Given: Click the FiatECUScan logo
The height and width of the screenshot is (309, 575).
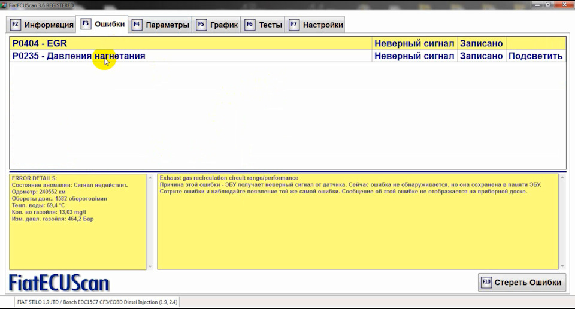Looking at the screenshot, I should point(59,283).
